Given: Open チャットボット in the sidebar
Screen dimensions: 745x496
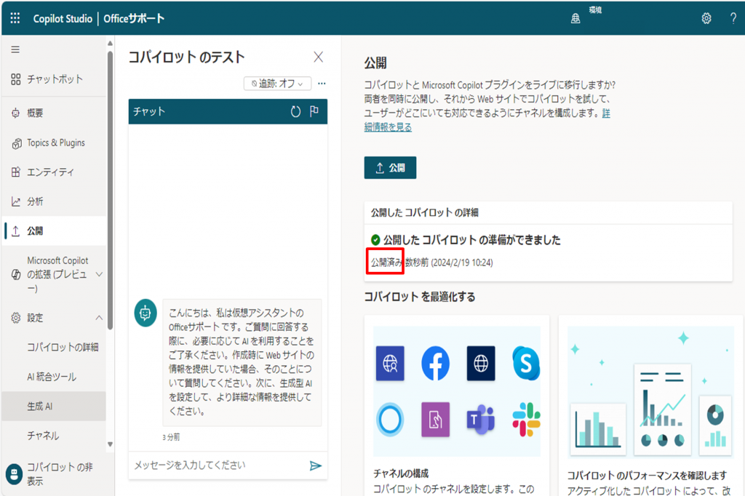Looking at the screenshot, I should pyautogui.click(x=54, y=79).
